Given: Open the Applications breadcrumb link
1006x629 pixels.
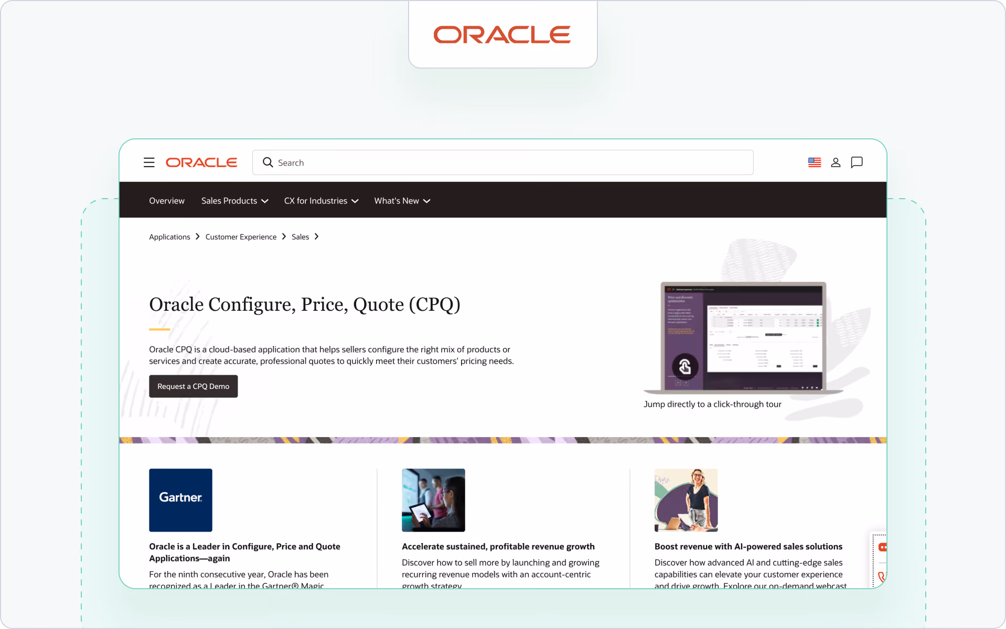Looking at the screenshot, I should [x=169, y=237].
